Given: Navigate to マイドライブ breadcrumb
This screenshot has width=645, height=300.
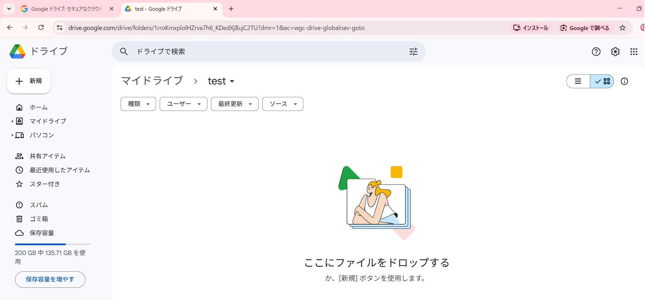Looking at the screenshot, I should click(152, 81).
